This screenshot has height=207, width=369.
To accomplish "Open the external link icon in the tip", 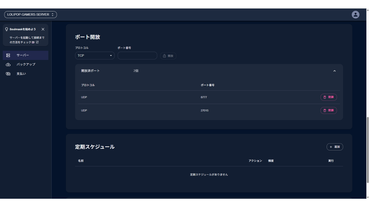I will [x=37, y=42].
